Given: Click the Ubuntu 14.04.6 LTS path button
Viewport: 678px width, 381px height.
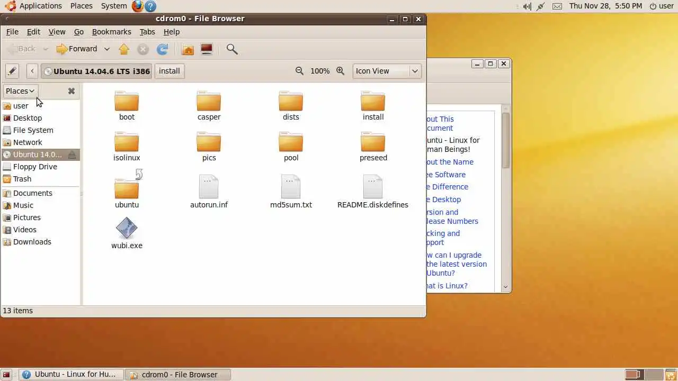Looking at the screenshot, I should (96, 71).
